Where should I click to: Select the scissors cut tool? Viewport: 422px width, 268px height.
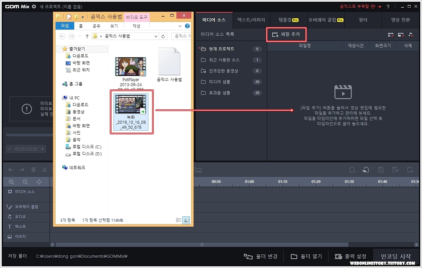(44, 170)
